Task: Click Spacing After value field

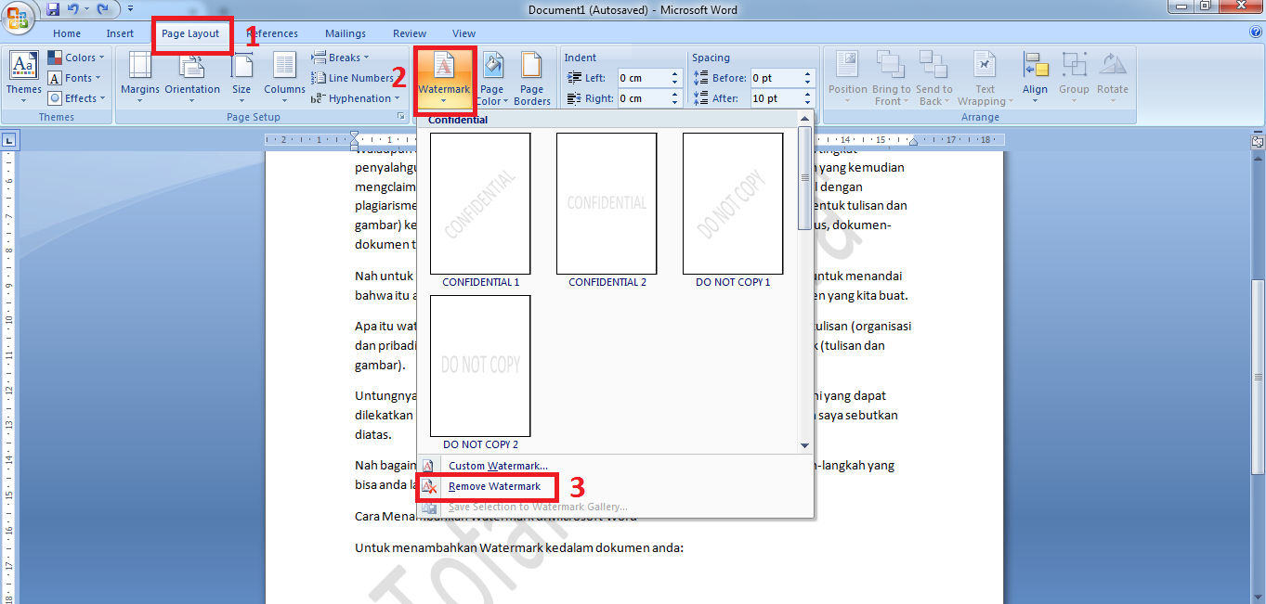Action: click(x=777, y=98)
